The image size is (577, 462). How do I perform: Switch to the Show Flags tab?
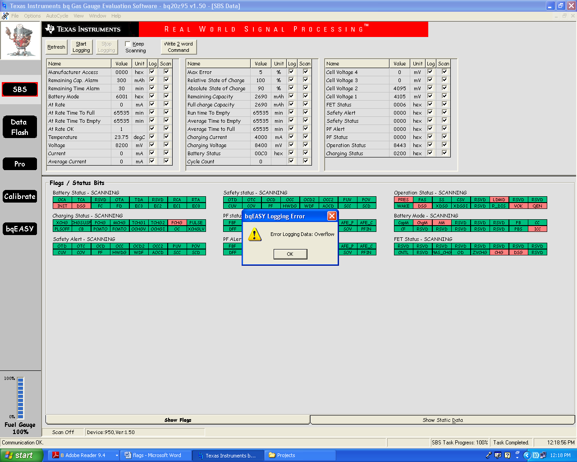pos(178,420)
